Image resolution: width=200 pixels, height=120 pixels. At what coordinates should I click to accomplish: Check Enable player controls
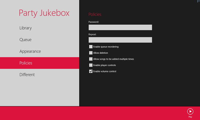coord(91,65)
